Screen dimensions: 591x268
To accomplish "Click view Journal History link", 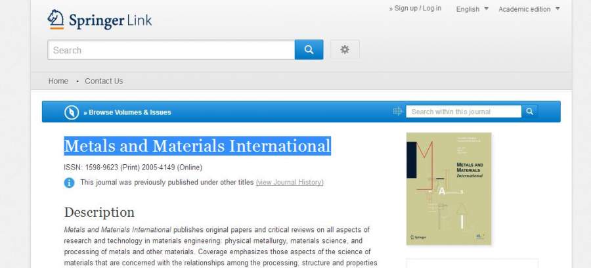I will click(x=290, y=183).
